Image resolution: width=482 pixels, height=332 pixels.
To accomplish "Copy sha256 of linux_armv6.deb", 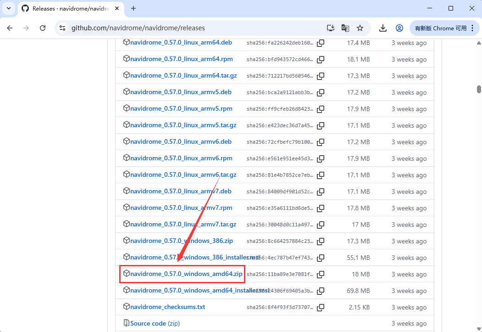I will [x=320, y=142].
